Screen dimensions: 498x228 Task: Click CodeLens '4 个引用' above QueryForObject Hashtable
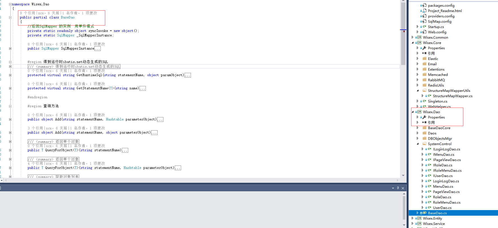[x=35, y=163]
